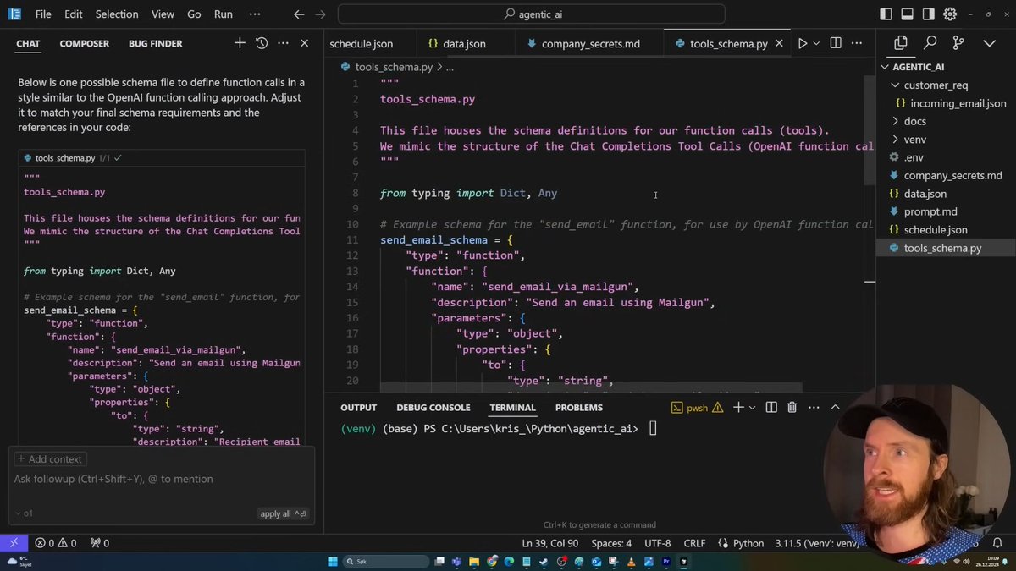Image resolution: width=1016 pixels, height=571 pixels.
Task: Open the File menu
Action: pyautogui.click(x=43, y=14)
